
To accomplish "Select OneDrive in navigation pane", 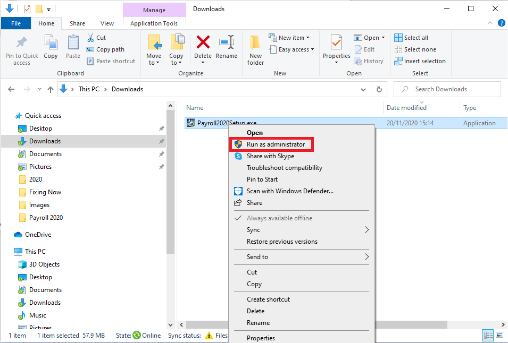I will coord(38,235).
